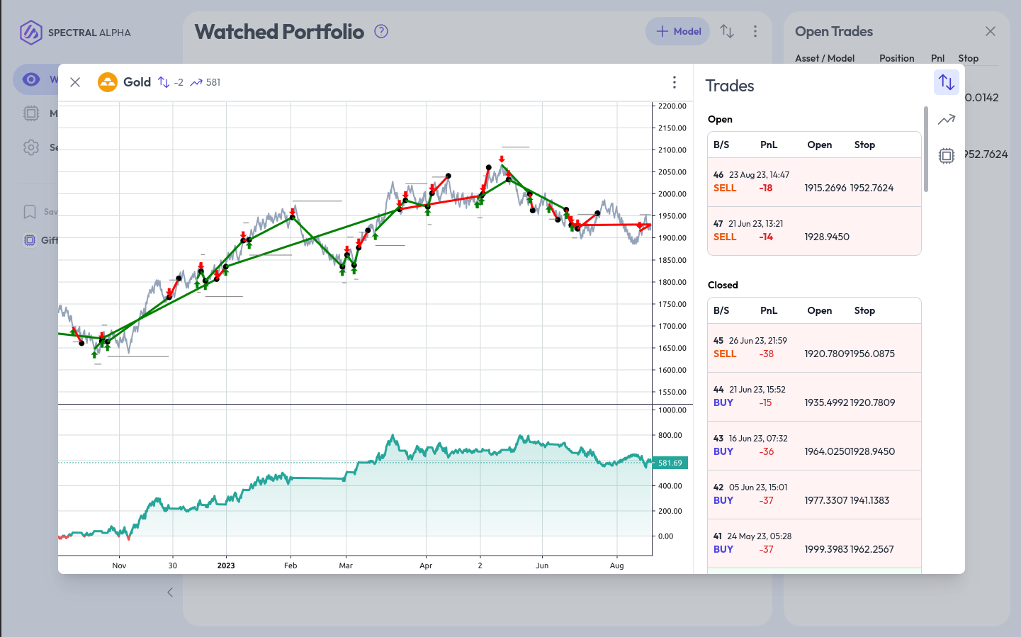This screenshot has width=1021, height=637.
Task: Click the Open Trades panel title
Action: [x=834, y=31]
